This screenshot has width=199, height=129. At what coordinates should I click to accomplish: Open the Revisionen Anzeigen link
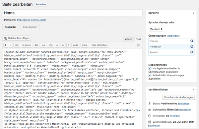pos(175,116)
